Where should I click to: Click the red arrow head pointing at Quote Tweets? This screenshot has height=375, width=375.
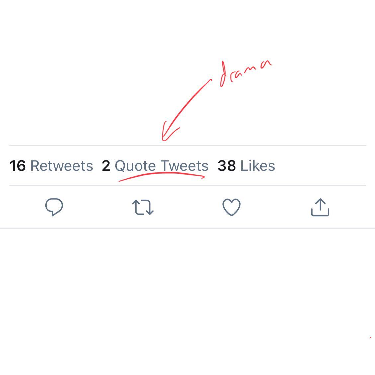pyautogui.click(x=169, y=132)
